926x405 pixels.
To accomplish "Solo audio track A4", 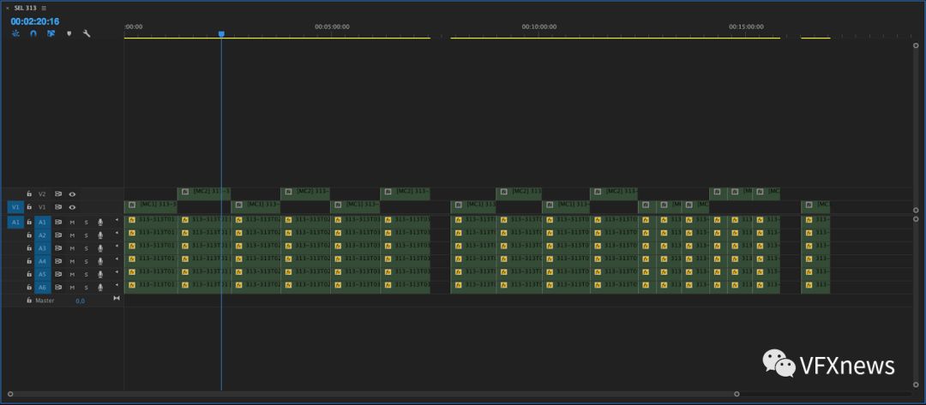I will [x=85, y=261].
